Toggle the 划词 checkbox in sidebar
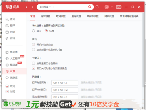Screen dimensions: 146x110 point(7,92)
